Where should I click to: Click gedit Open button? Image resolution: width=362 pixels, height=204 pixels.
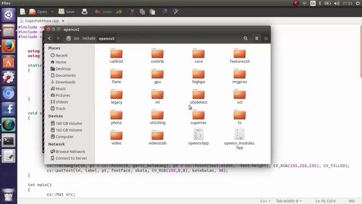38,11
